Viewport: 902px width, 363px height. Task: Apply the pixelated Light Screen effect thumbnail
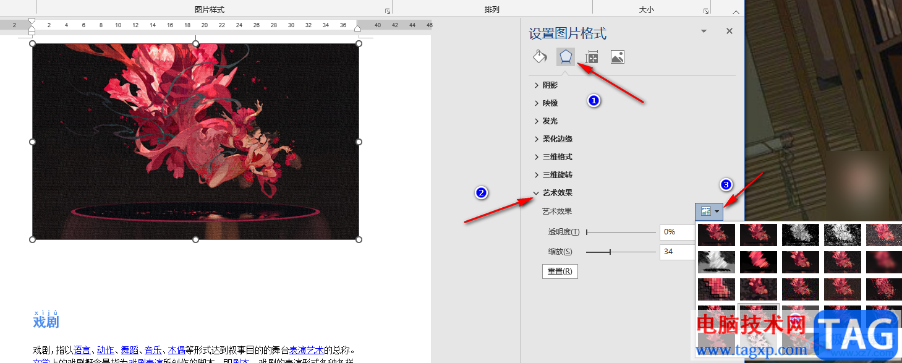click(x=717, y=289)
